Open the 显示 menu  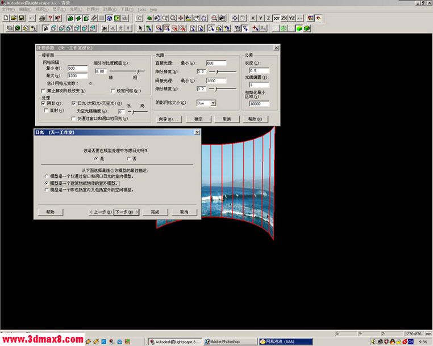(59, 10)
